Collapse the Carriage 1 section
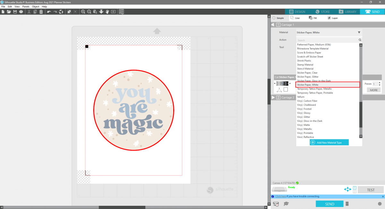Screen dimensions: 385x209 (273, 25)
